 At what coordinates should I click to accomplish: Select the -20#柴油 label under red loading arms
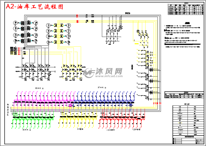point(136,130)
